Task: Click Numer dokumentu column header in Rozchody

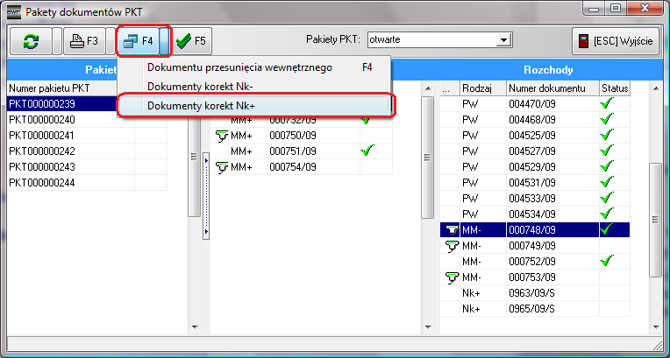Action: tap(551, 88)
